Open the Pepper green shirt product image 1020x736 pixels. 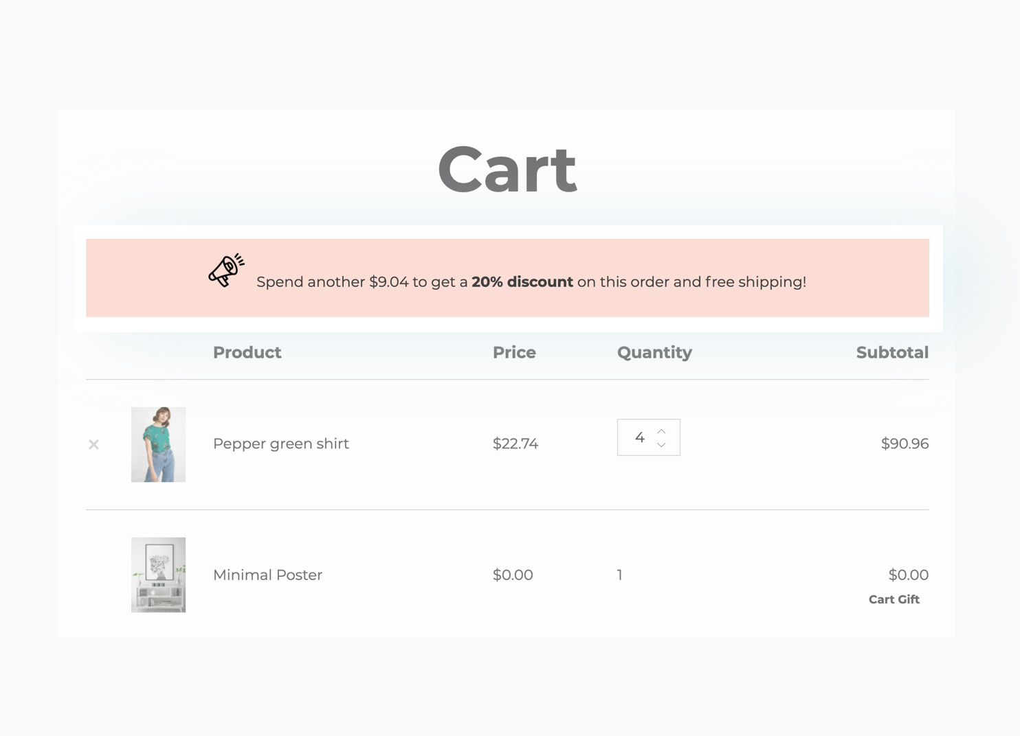[x=158, y=444]
